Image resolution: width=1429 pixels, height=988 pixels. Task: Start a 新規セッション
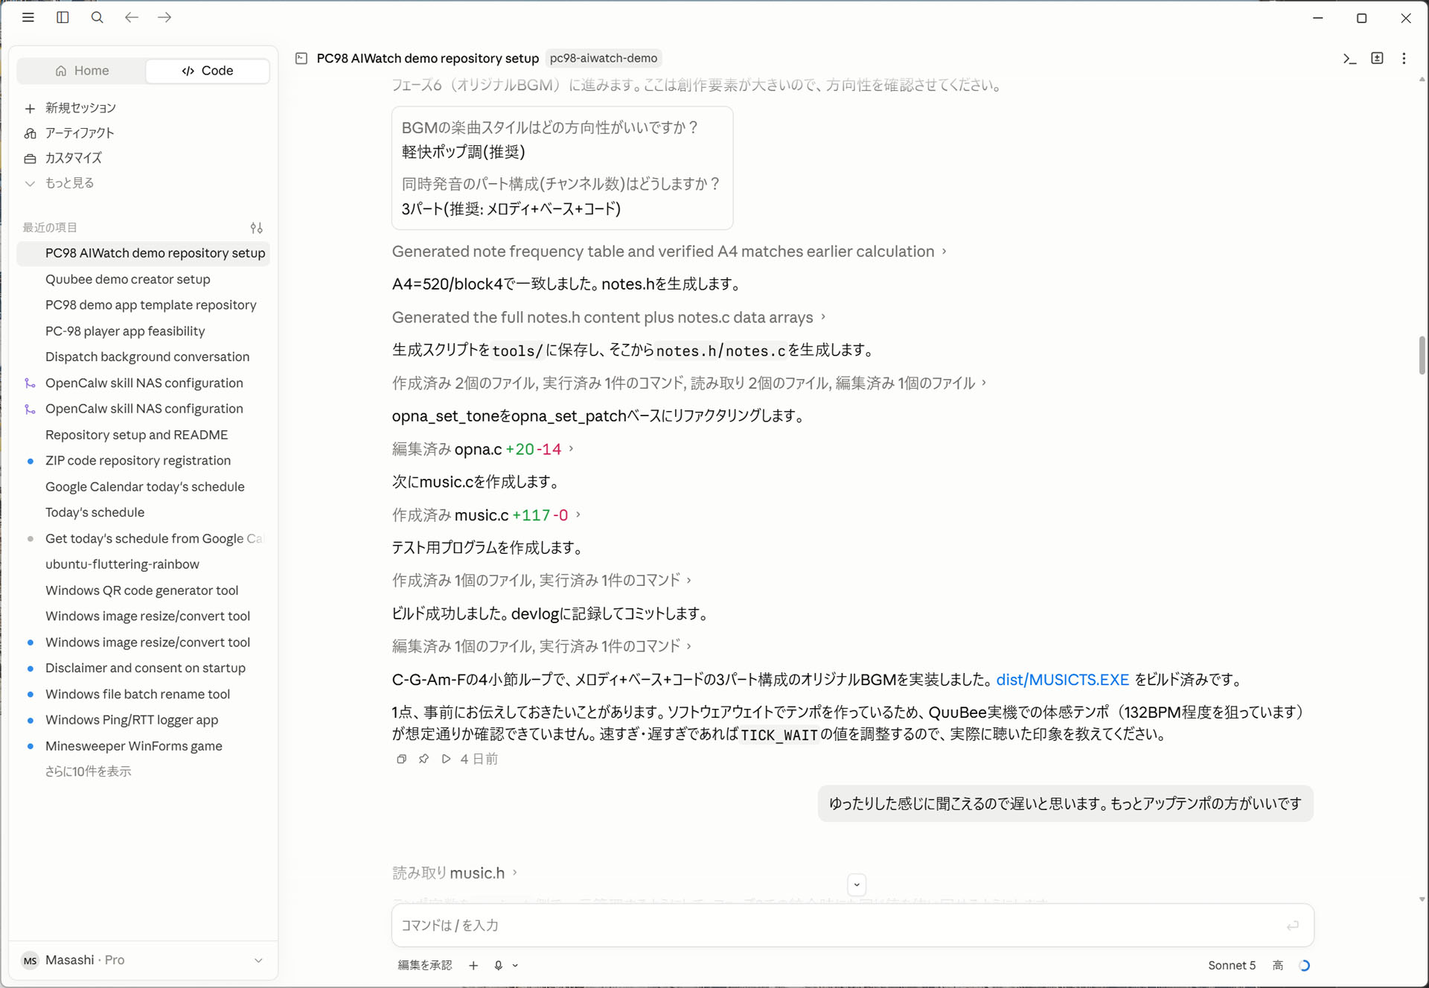coord(80,108)
